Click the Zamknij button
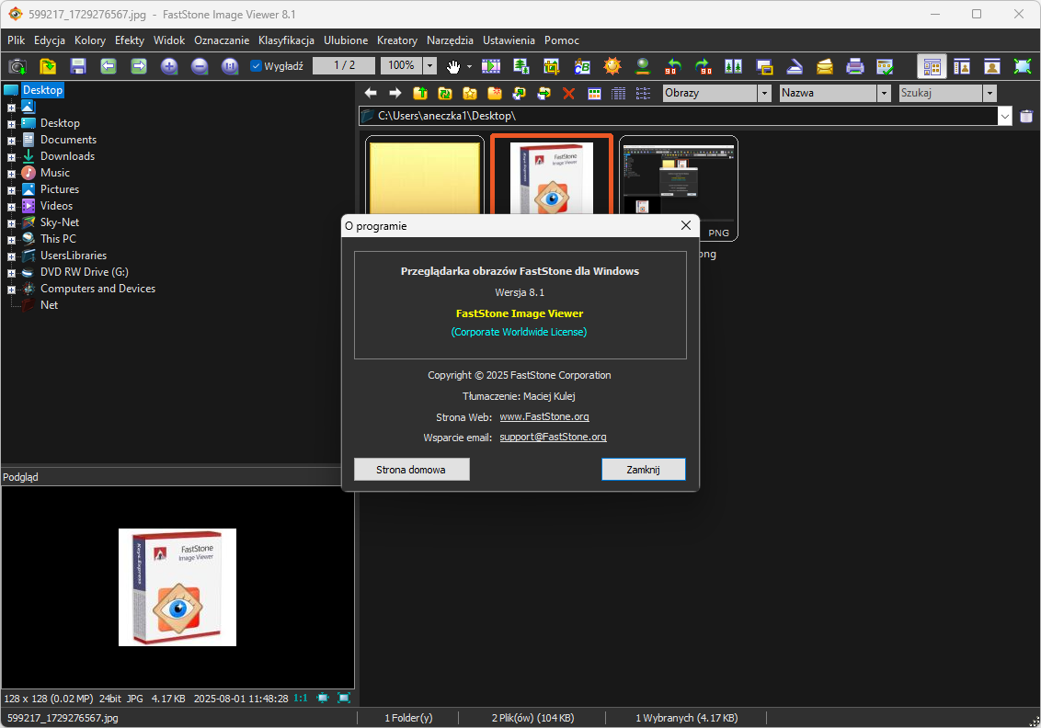Viewport: 1041px width, 728px height. 644,469
